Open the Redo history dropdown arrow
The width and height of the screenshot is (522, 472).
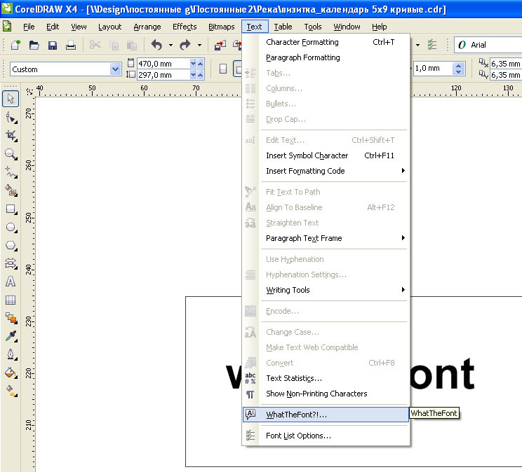pyautogui.click(x=199, y=45)
